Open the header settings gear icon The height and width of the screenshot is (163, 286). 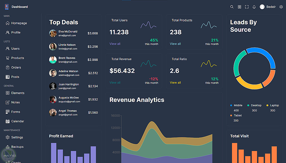281,7
